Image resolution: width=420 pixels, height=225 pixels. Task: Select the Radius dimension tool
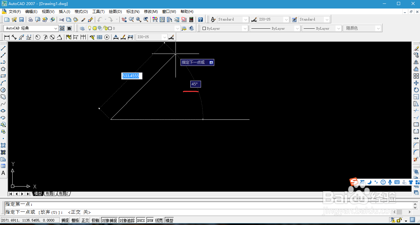(38, 37)
